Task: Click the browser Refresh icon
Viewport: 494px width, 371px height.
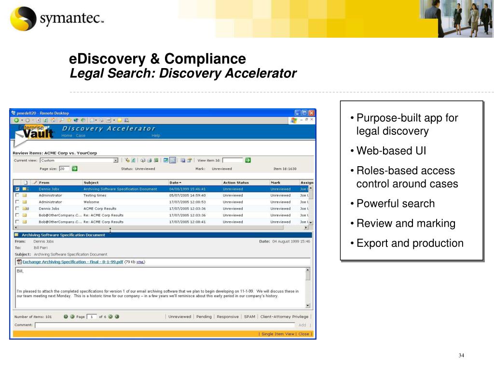Action: pos(45,120)
